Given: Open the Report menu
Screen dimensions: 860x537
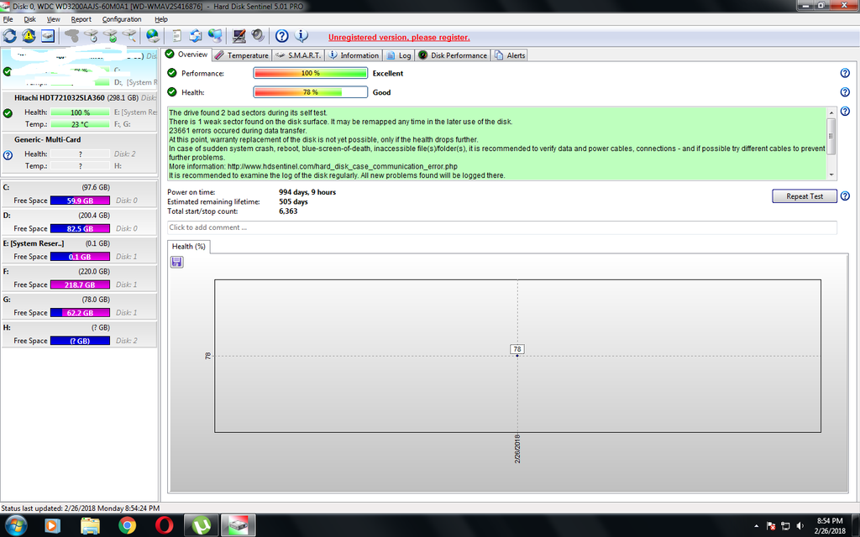Looking at the screenshot, I should click(81, 19).
